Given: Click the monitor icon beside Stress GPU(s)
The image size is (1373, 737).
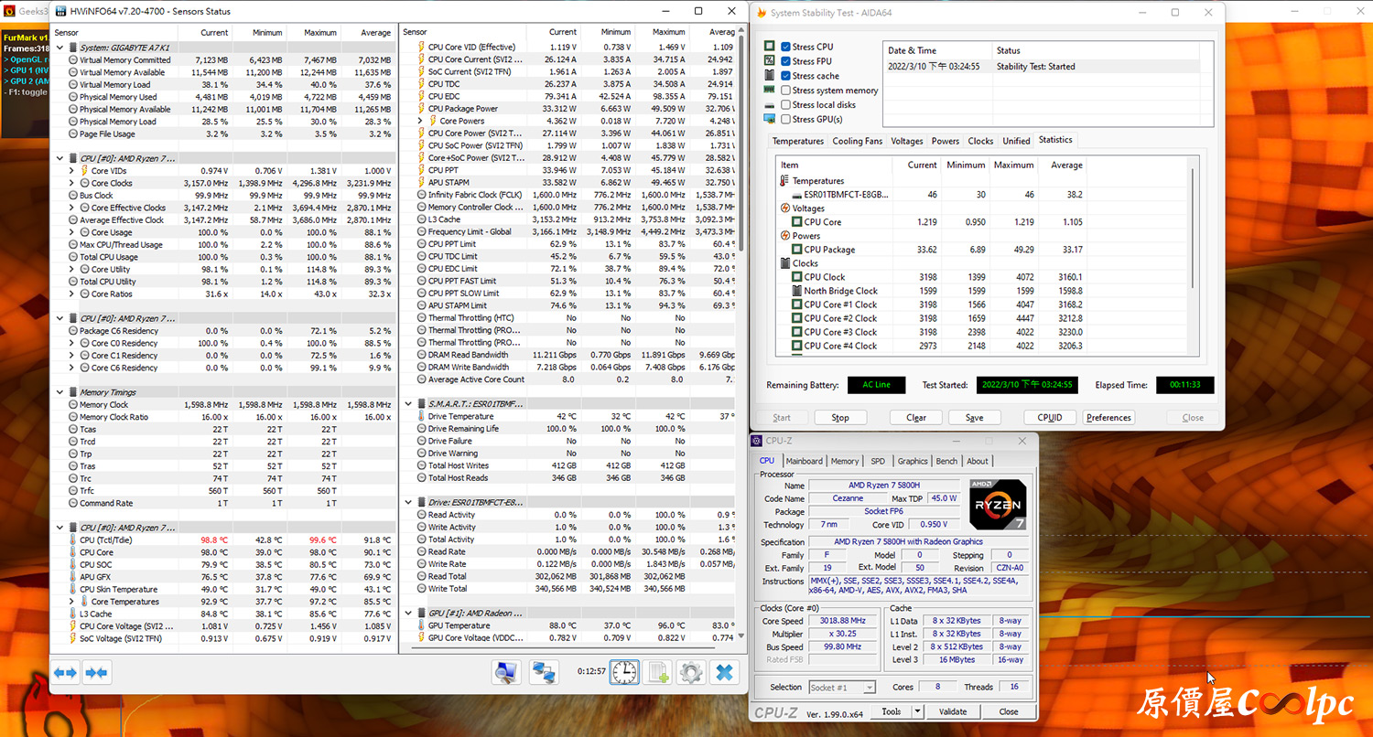Looking at the screenshot, I should coord(770,119).
